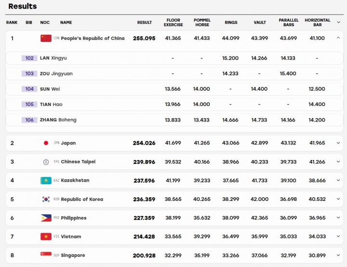Click the People's Republic of China flag icon
This screenshot has width=347, height=267.
pos(46,38)
